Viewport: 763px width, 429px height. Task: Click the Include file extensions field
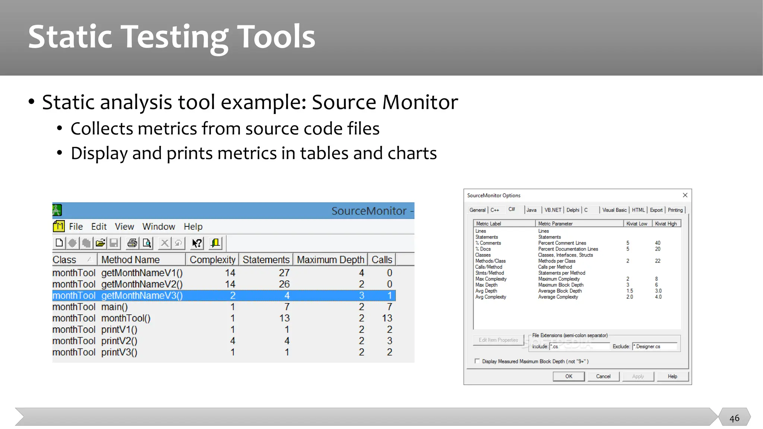pos(579,346)
